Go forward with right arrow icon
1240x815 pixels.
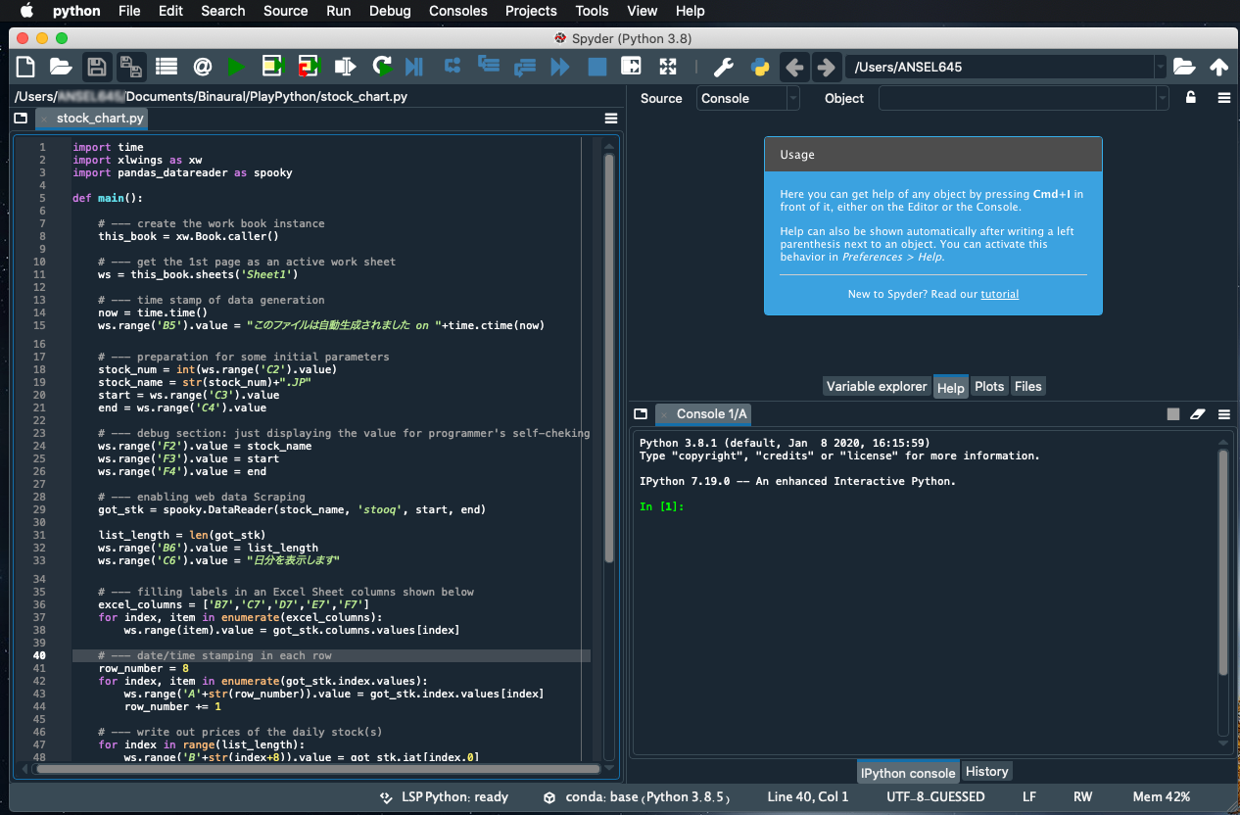827,67
